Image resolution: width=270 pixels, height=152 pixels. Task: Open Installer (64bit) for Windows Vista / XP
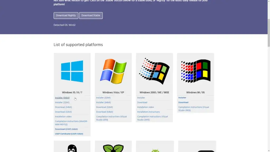[103, 102]
